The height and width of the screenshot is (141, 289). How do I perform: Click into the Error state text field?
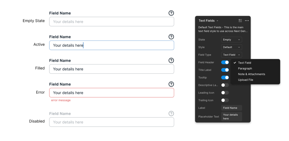[x=111, y=93]
